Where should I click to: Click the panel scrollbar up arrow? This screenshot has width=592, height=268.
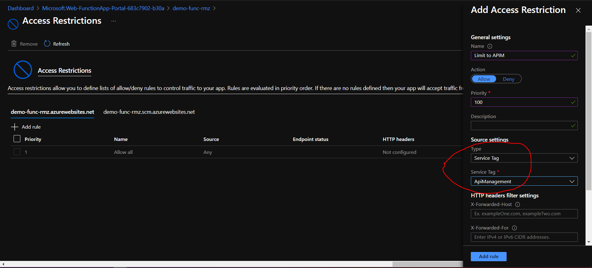click(589, 29)
